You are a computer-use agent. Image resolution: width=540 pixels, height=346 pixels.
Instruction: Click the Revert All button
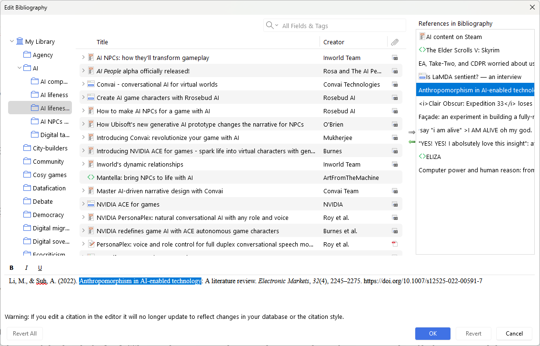tap(25, 333)
